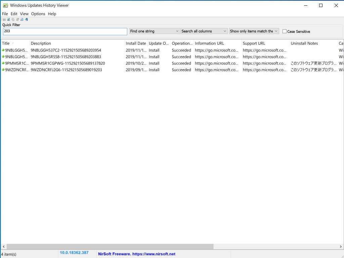Sort by the Install Date column header
This screenshot has height=258, width=344.
click(x=136, y=43)
